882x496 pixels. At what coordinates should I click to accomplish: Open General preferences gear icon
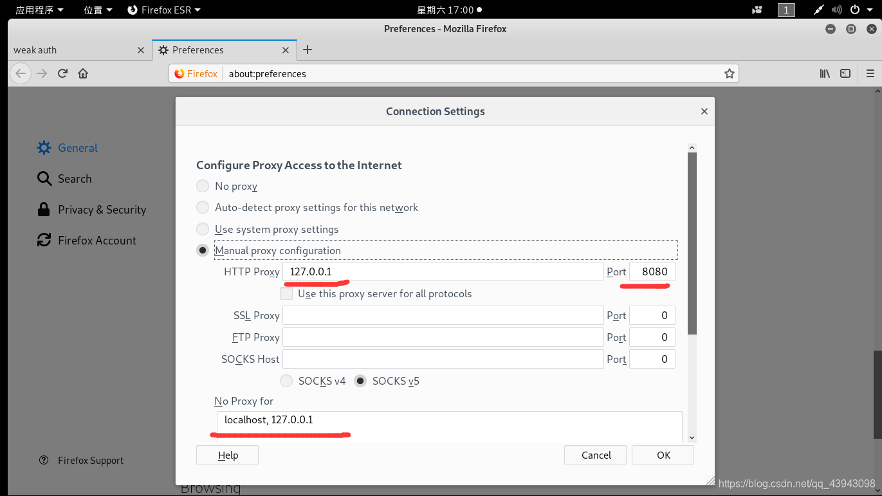click(x=44, y=148)
